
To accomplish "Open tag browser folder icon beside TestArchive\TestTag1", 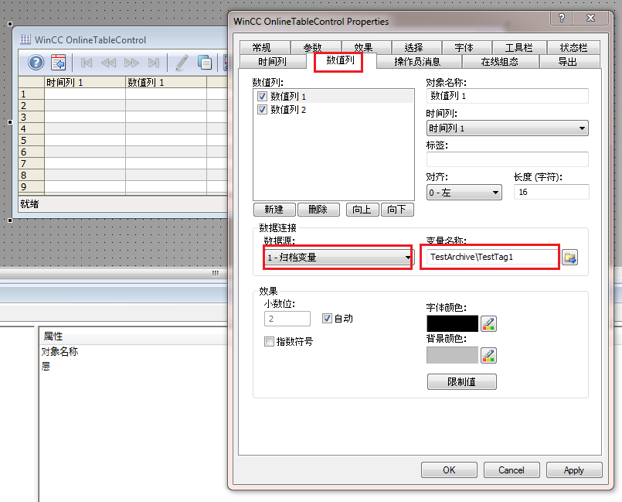I will [569, 258].
